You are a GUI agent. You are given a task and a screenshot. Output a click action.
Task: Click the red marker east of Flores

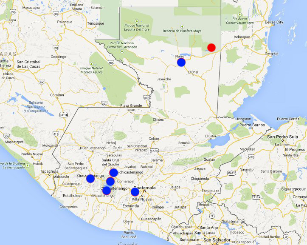click(211, 47)
